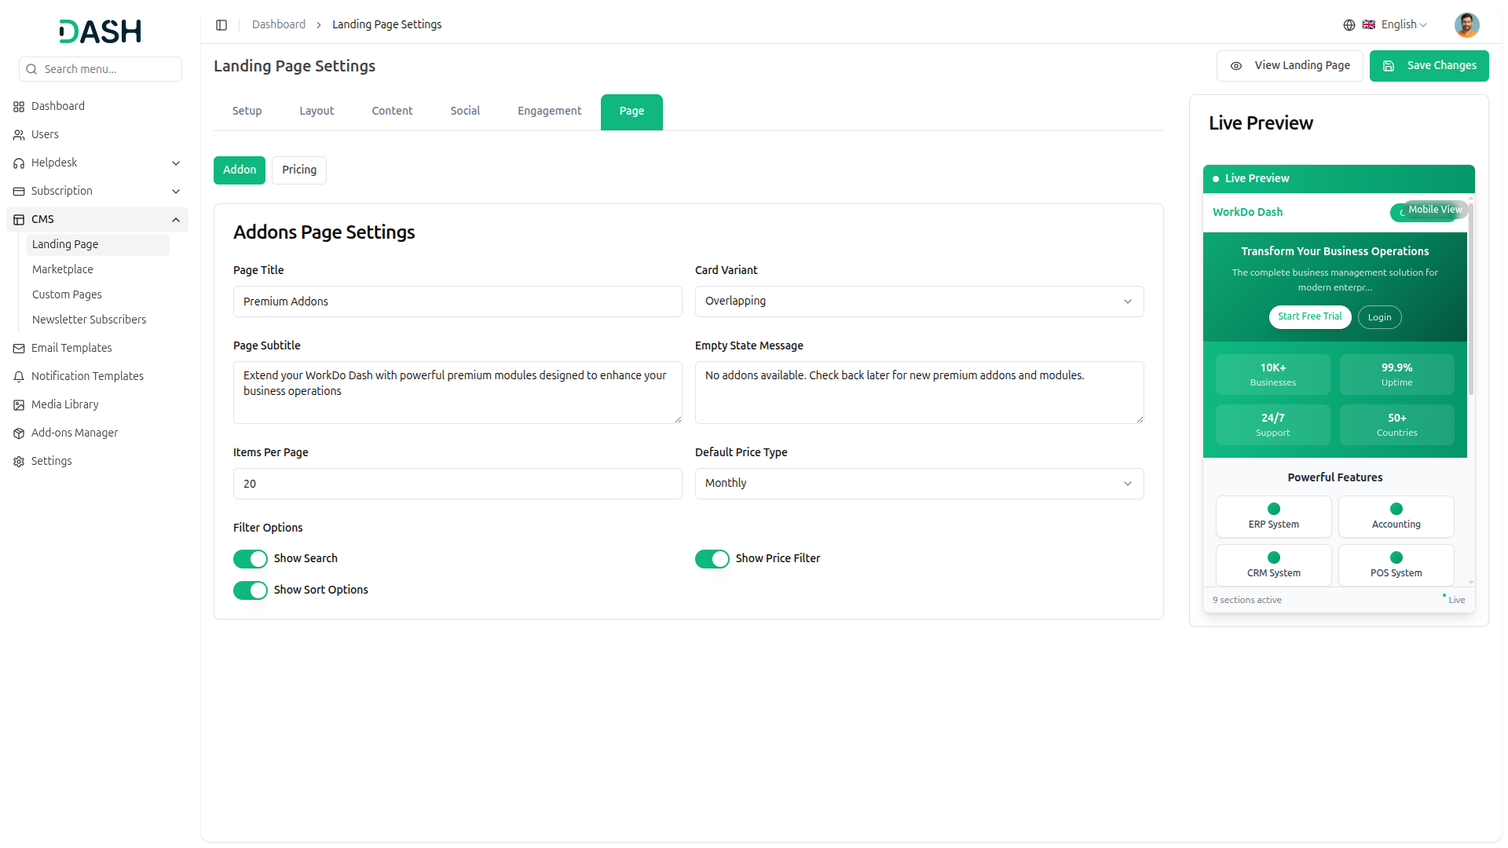Turn off Show Price Filter switch
This screenshot has height=848, width=1508.
[x=712, y=559]
